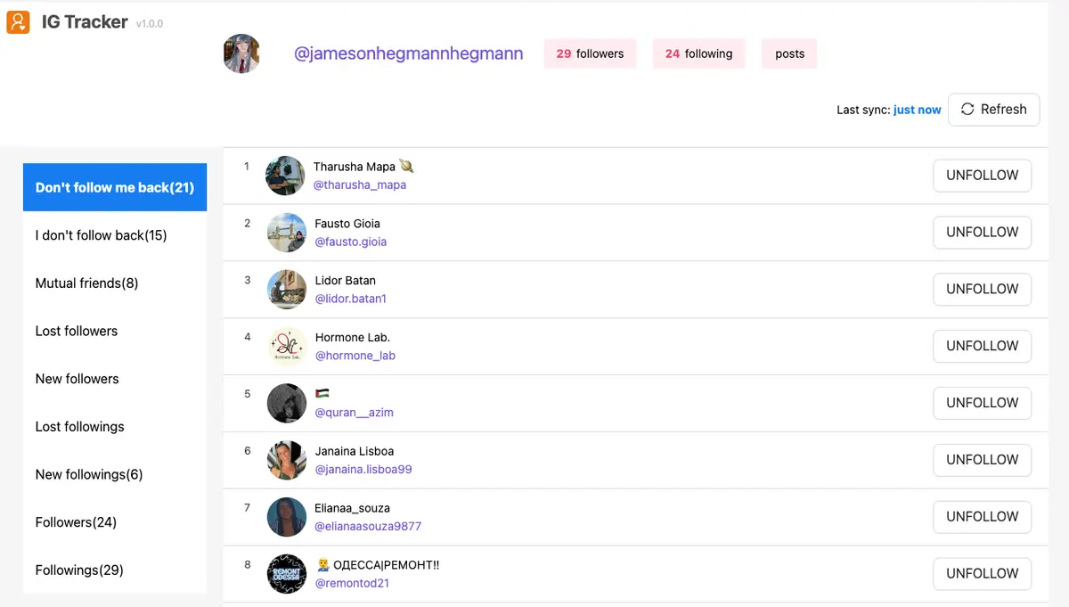Viewport: 1069px width, 607px height.
Task: View the "Lost followers" list
Action: click(76, 331)
